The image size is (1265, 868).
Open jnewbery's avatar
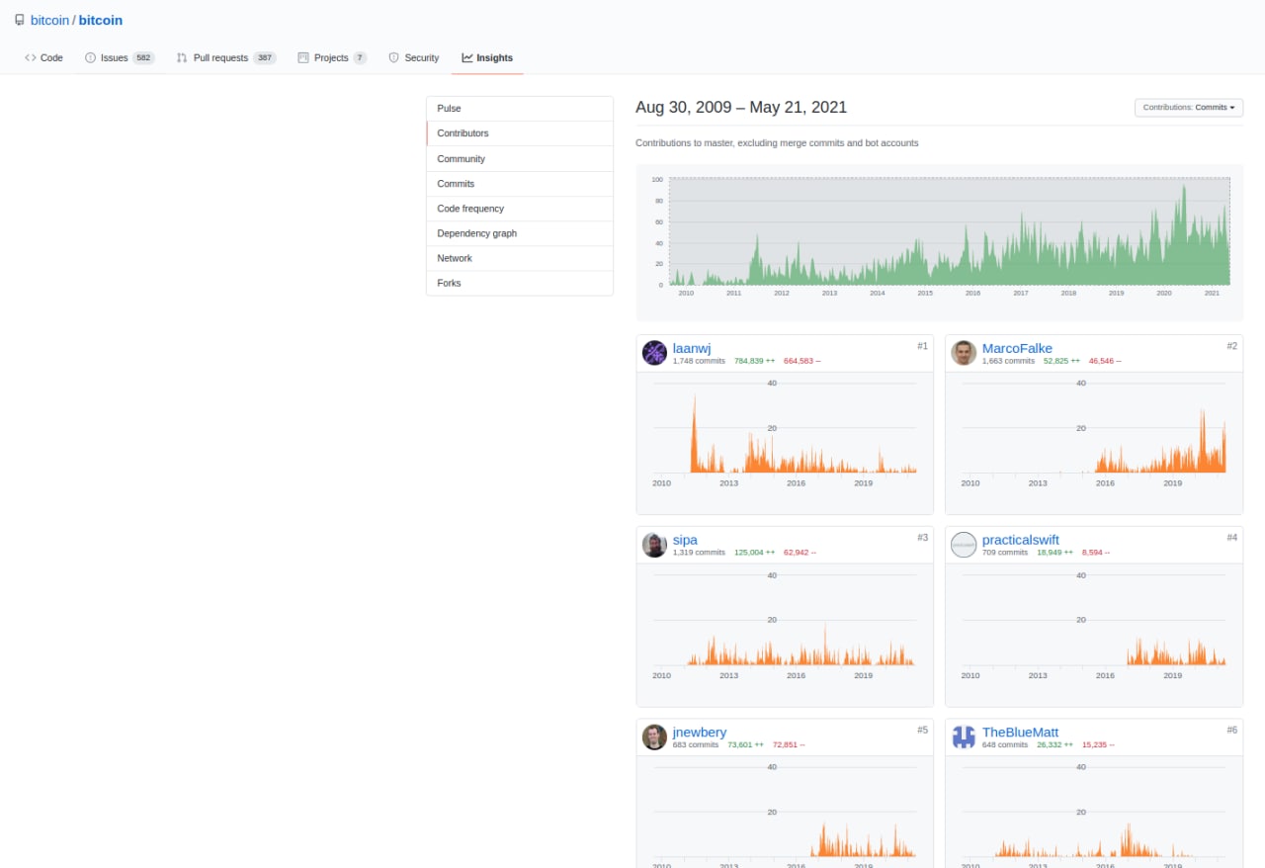coord(654,737)
